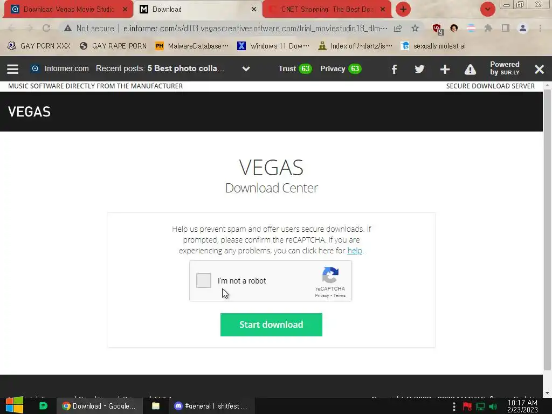Image resolution: width=552 pixels, height=414 pixels.
Task: Share the page on Twitter
Action: (x=419, y=69)
